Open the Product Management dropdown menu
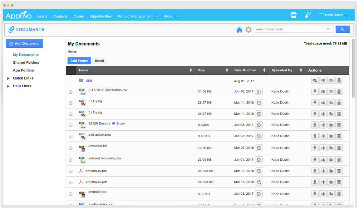Viewport: 359px width, 209px height. pyautogui.click(x=137, y=17)
